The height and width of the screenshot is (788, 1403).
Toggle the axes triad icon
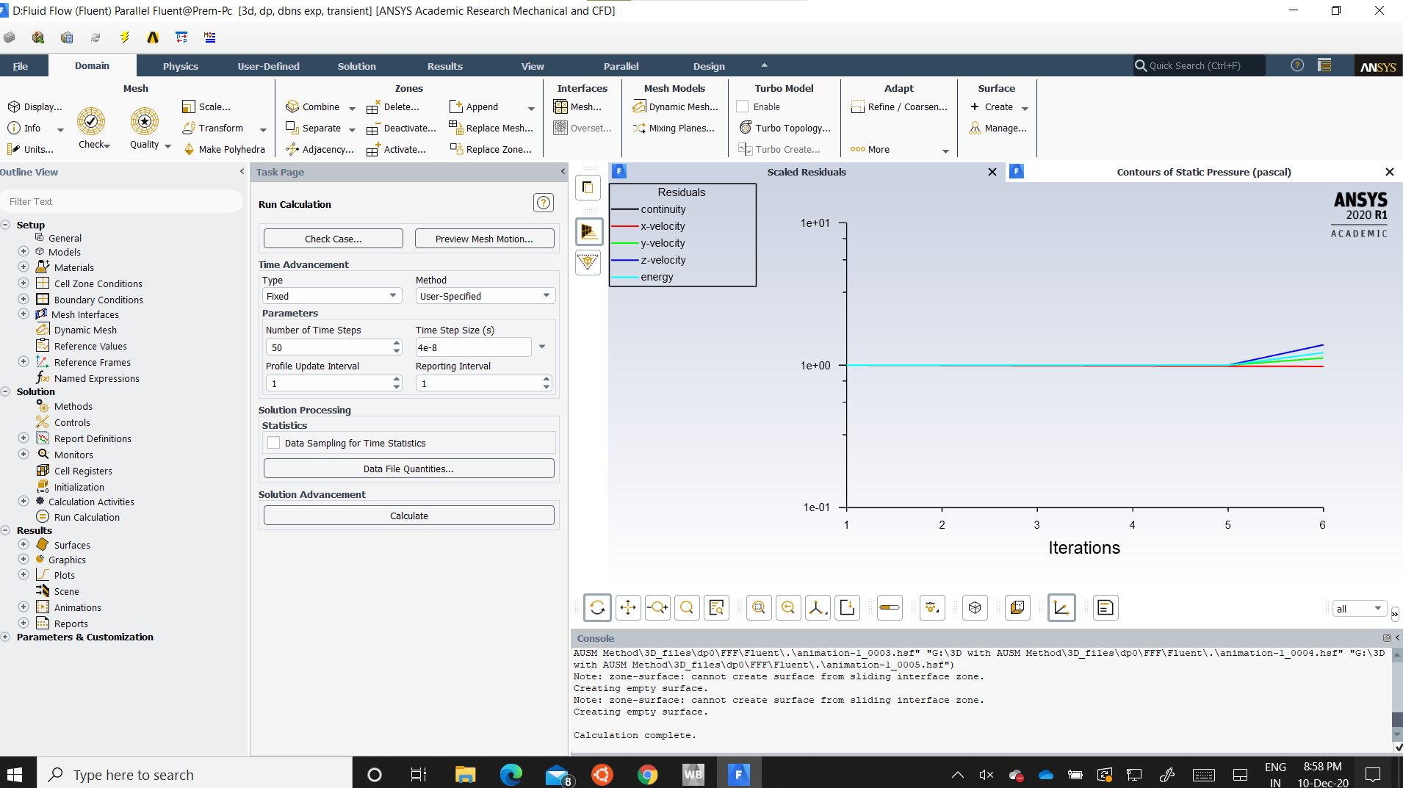point(1061,607)
